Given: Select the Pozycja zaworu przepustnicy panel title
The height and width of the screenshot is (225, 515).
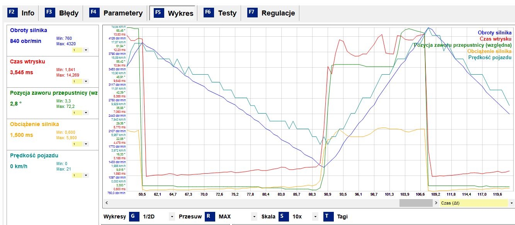Looking at the screenshot, I should click(x=54, y=93).
